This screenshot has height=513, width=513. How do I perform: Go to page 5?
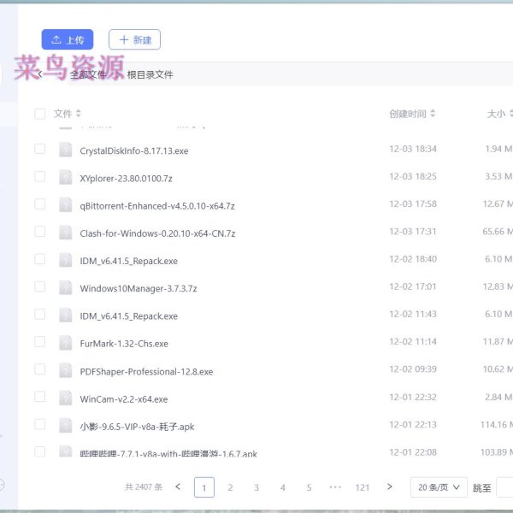coord(309,487)
